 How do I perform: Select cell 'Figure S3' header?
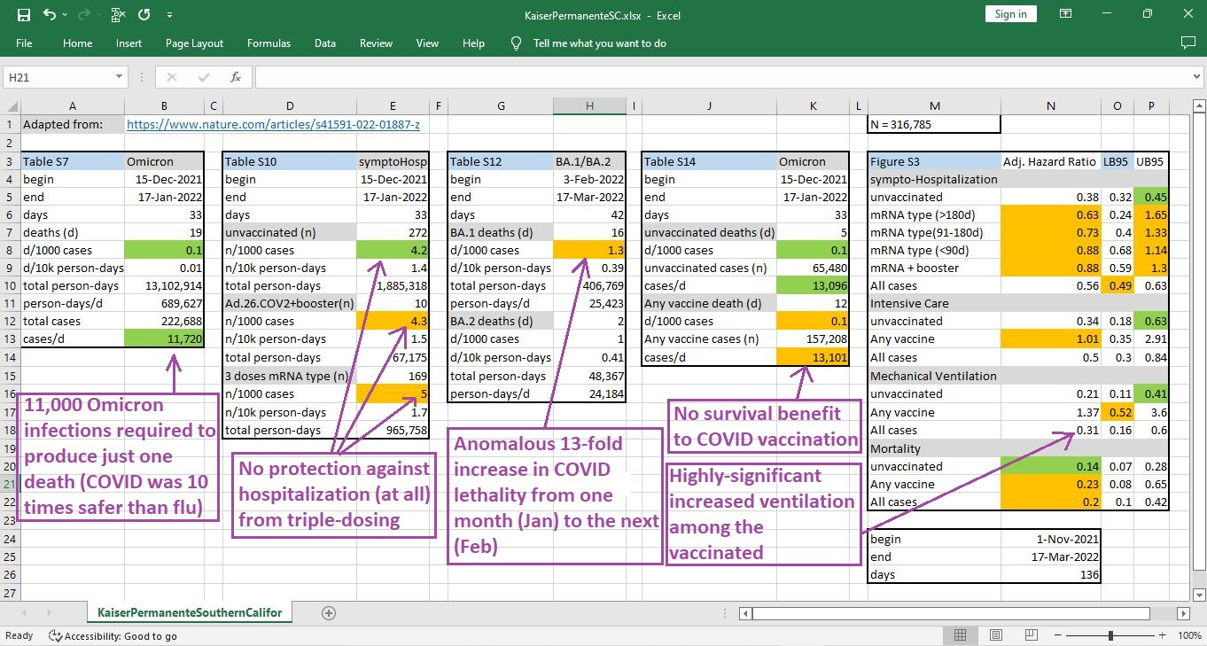coord(934,161)
